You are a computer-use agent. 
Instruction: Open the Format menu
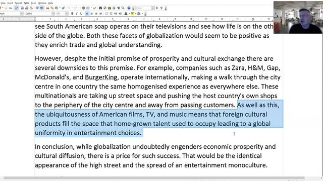[x=18, y=3]
